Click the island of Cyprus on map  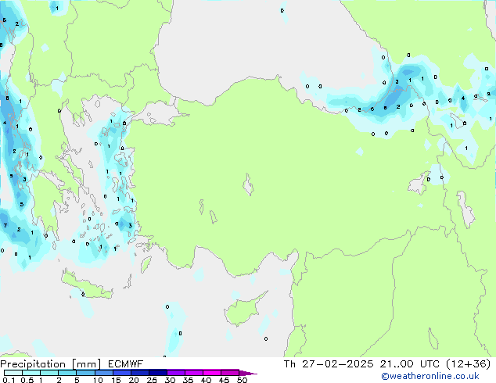pyautogui.click(x=243, y=310)
